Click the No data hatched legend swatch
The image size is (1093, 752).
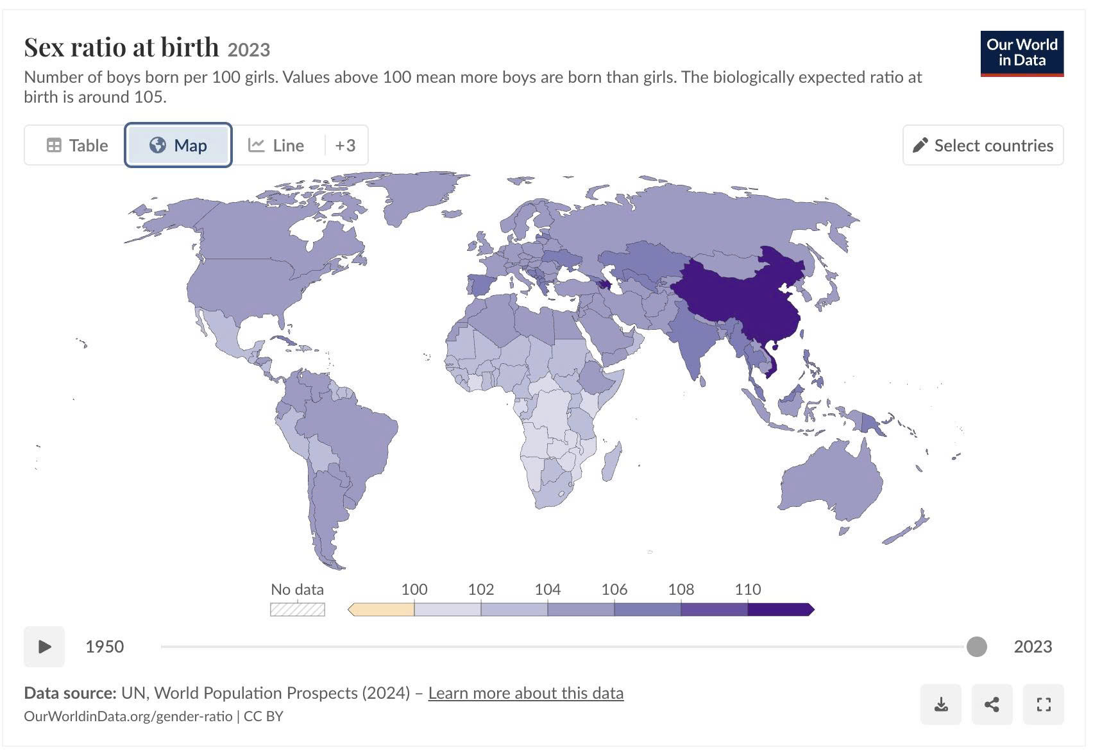pos(298,610)
